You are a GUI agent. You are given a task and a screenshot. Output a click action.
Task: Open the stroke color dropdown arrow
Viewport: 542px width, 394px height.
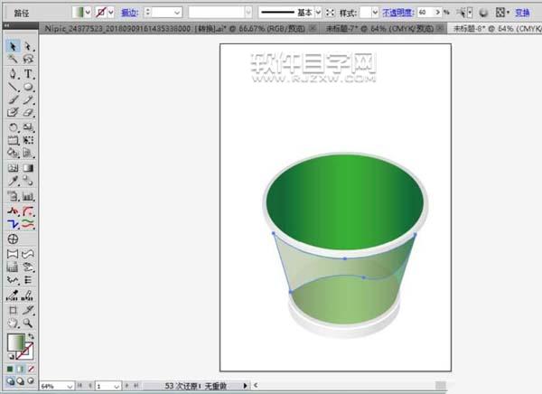click(111, 13)
